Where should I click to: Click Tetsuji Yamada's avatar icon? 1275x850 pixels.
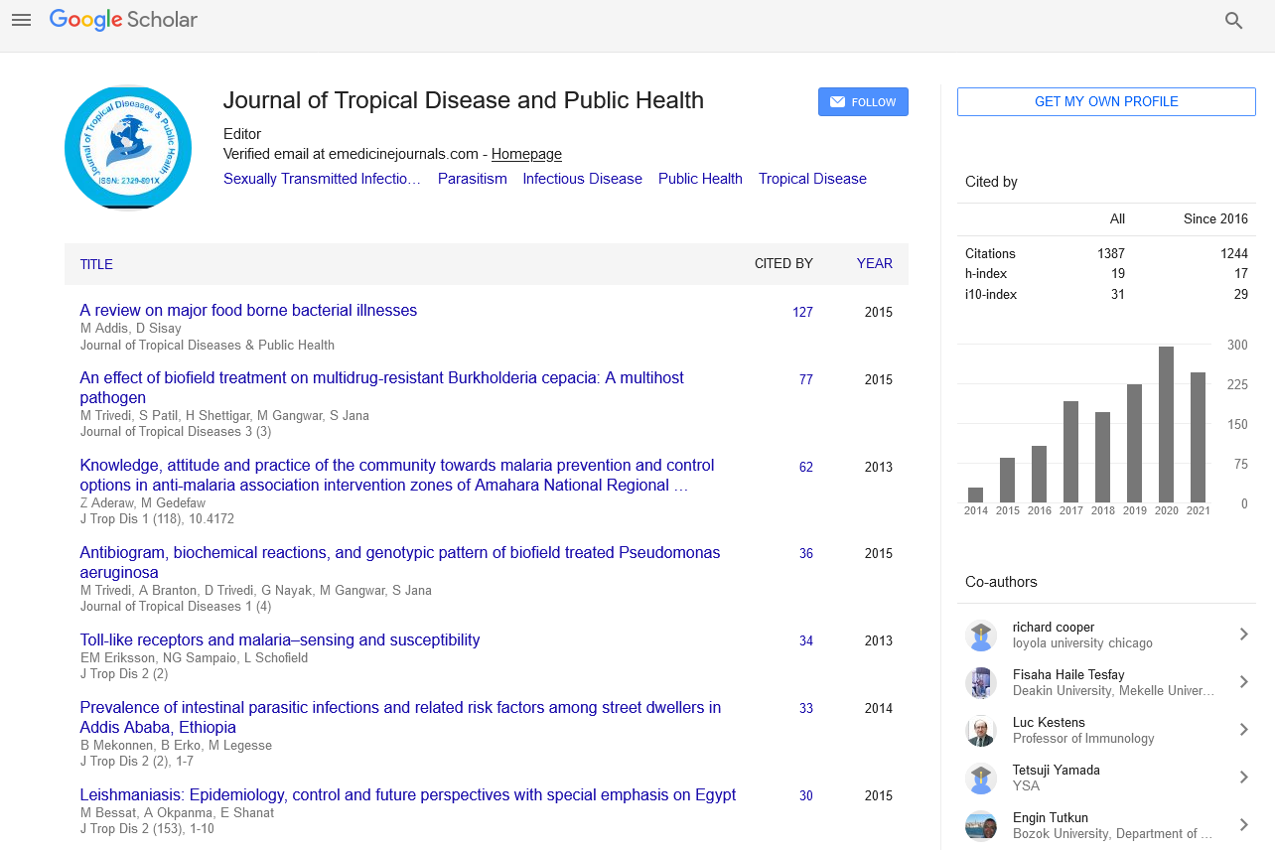tap(981, 779)
